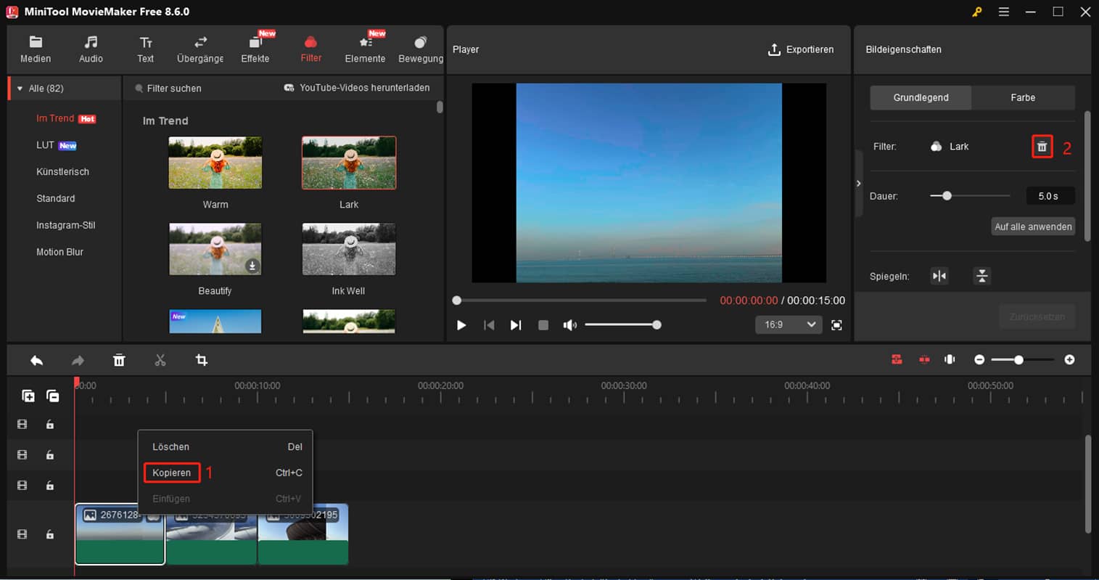Open the Crop tool above the timeline
This screenshot has height=580, width=1099.
pyautogui.click(x=202, y=359)
